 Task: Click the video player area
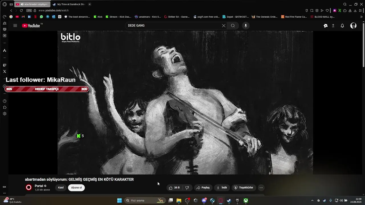pyautogui.click(x=185, y=102)
